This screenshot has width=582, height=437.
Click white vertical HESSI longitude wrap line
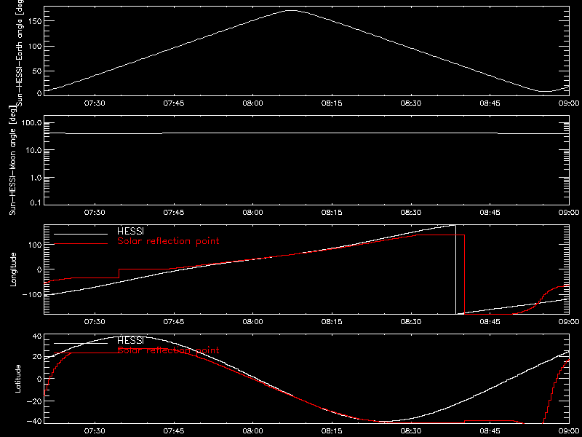pyautogui.click(x=456, y=269)
